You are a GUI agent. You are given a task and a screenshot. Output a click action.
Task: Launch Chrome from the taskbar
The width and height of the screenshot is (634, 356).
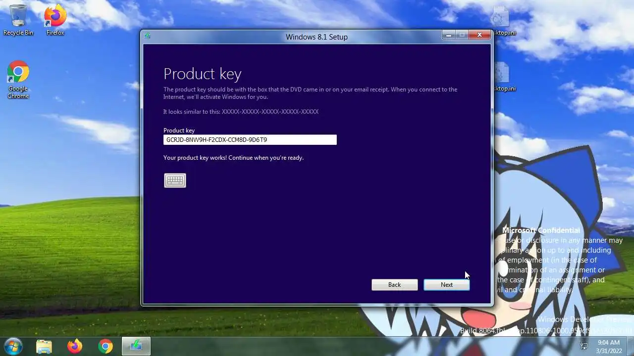(x=105, y=346)
